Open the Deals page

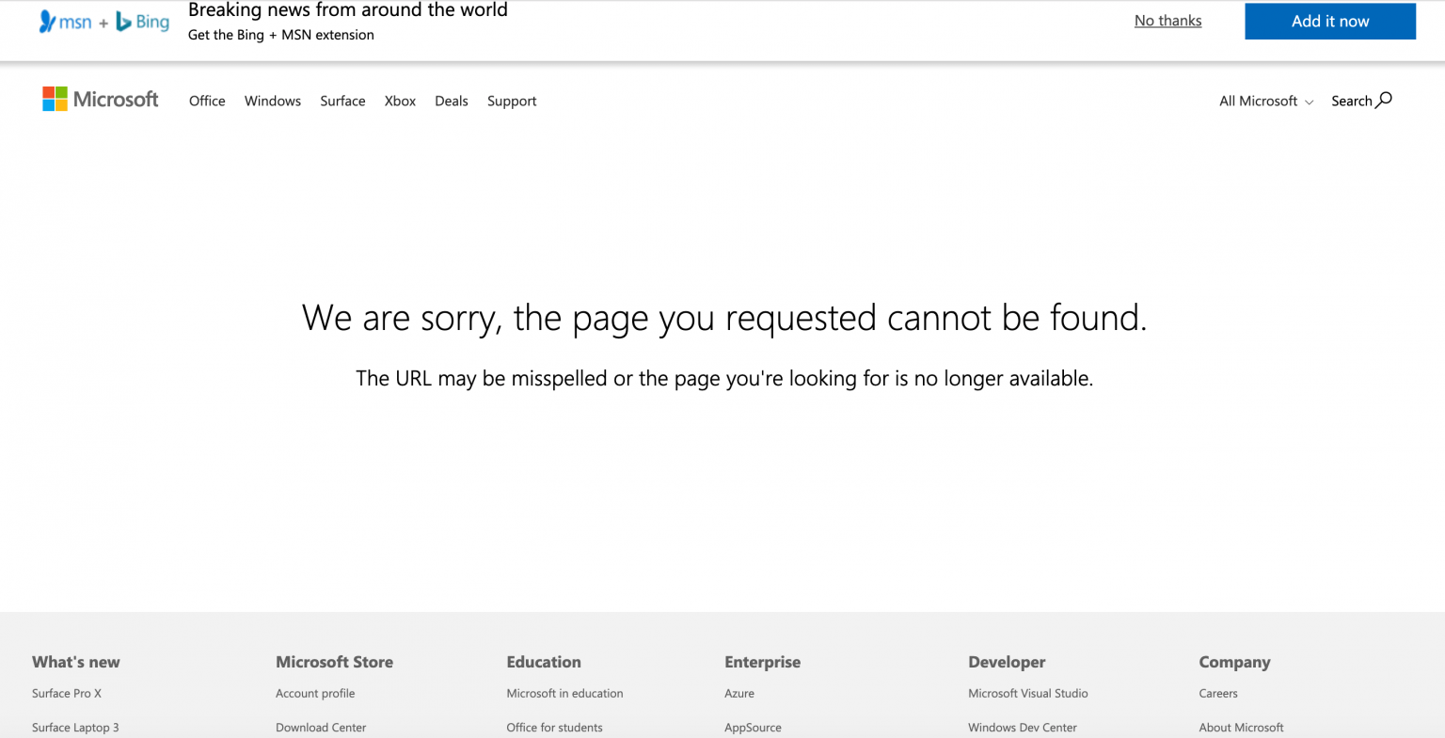click(452, 101)
